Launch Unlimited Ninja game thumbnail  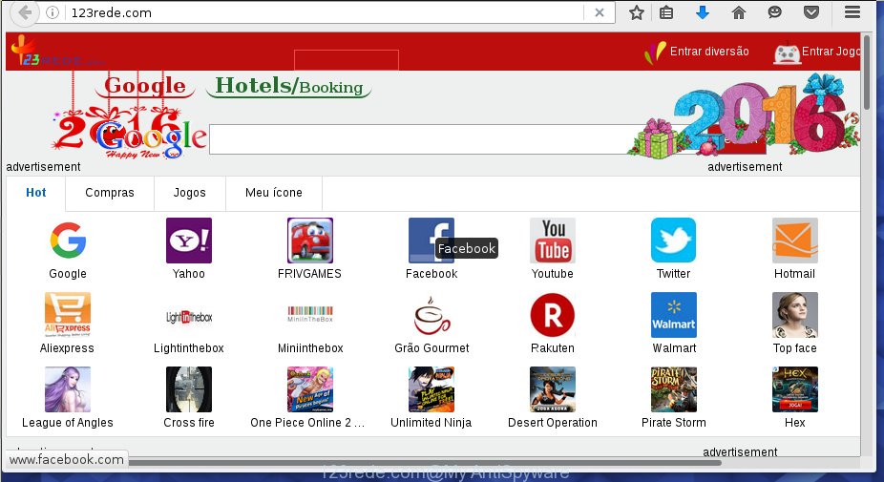[431, 389]
